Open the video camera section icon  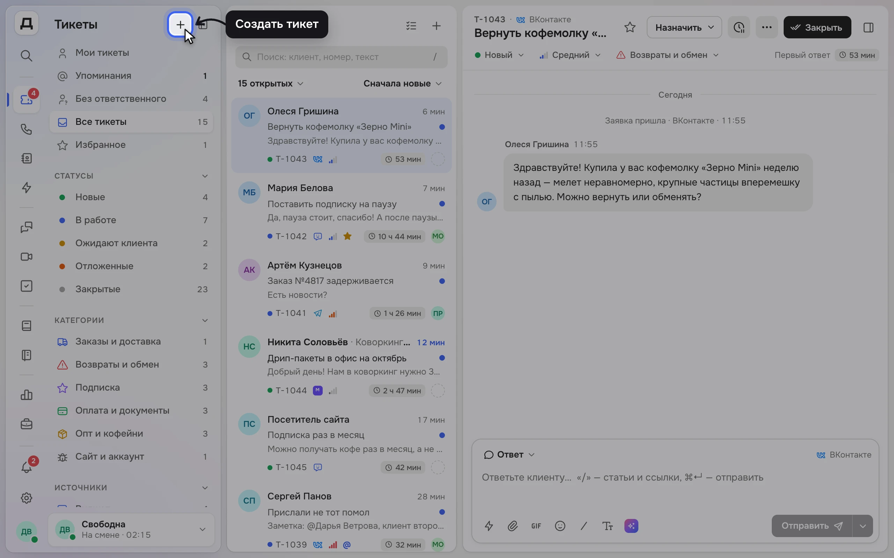(x=26, y=256)
